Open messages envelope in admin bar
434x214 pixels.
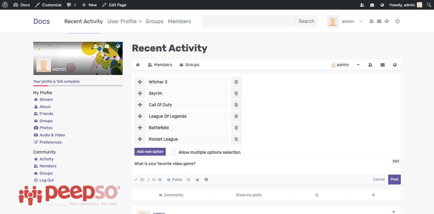pyautogui.click(x=372, y=5)
